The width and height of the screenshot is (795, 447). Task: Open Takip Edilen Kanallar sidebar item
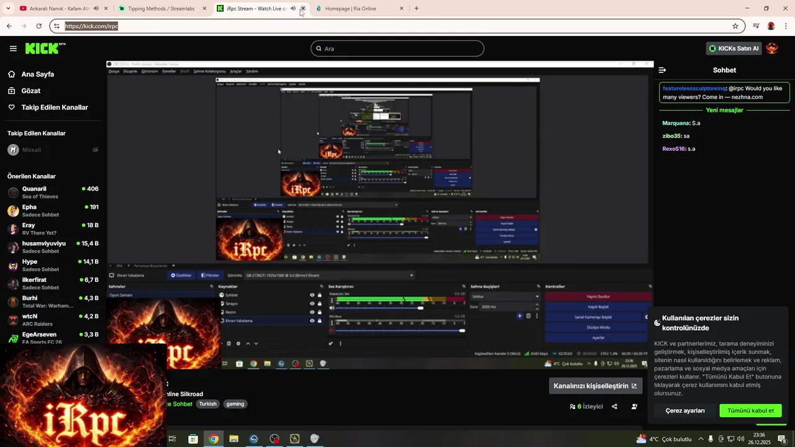[x=55, y=107]
